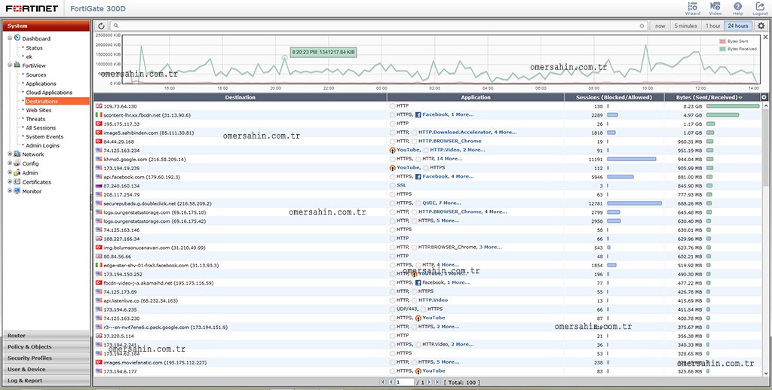
Task: Expand the Certificates tree node
Action: [x=10, y=182]
